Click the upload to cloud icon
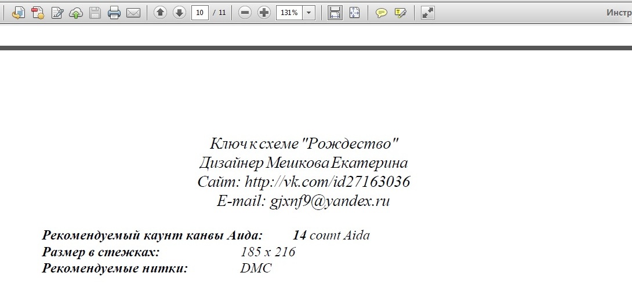The image size is (632, 291). click(x=76, y=13)
